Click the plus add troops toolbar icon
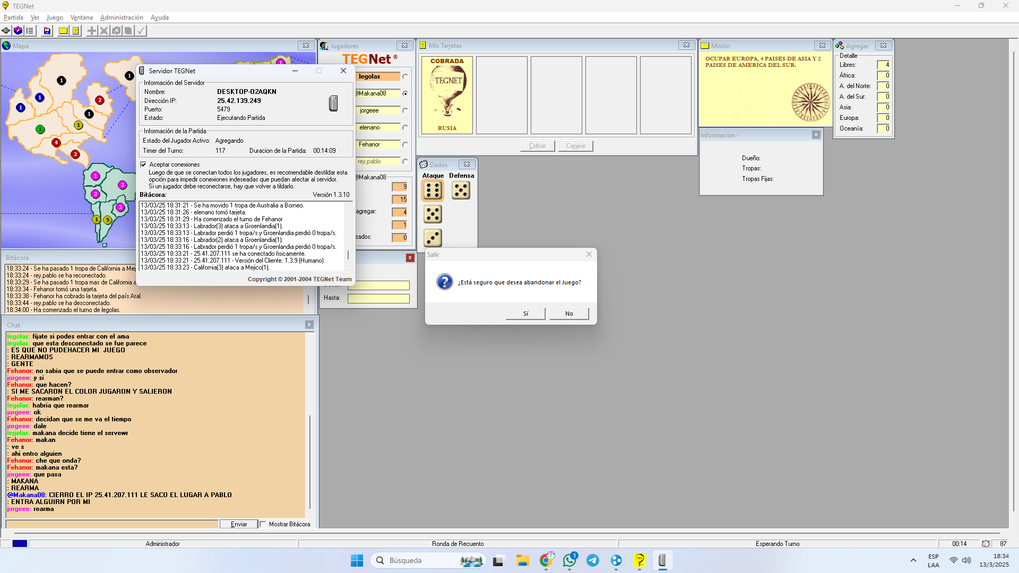This screenshot has width=1019, height=573. coord(92,31)
